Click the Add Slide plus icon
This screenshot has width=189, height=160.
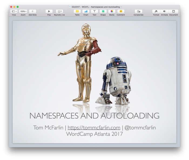32,11
